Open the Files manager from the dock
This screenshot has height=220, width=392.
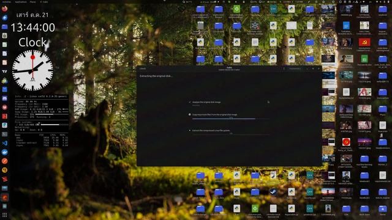tap(4, 27)
